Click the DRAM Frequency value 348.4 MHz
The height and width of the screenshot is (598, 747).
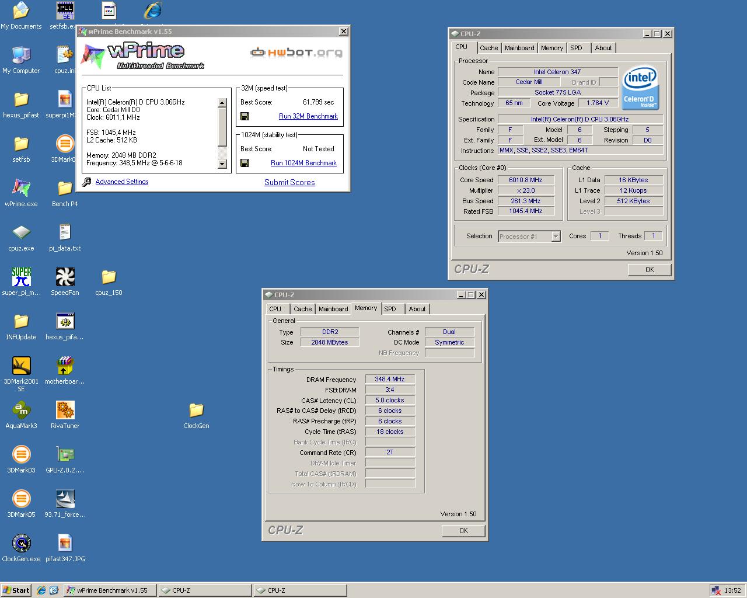[390, 379]
